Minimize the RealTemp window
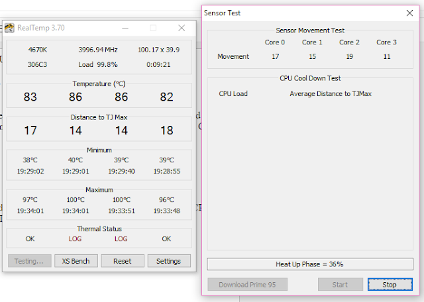This screenshot has height=302, width=424. [x=125, y=28]
